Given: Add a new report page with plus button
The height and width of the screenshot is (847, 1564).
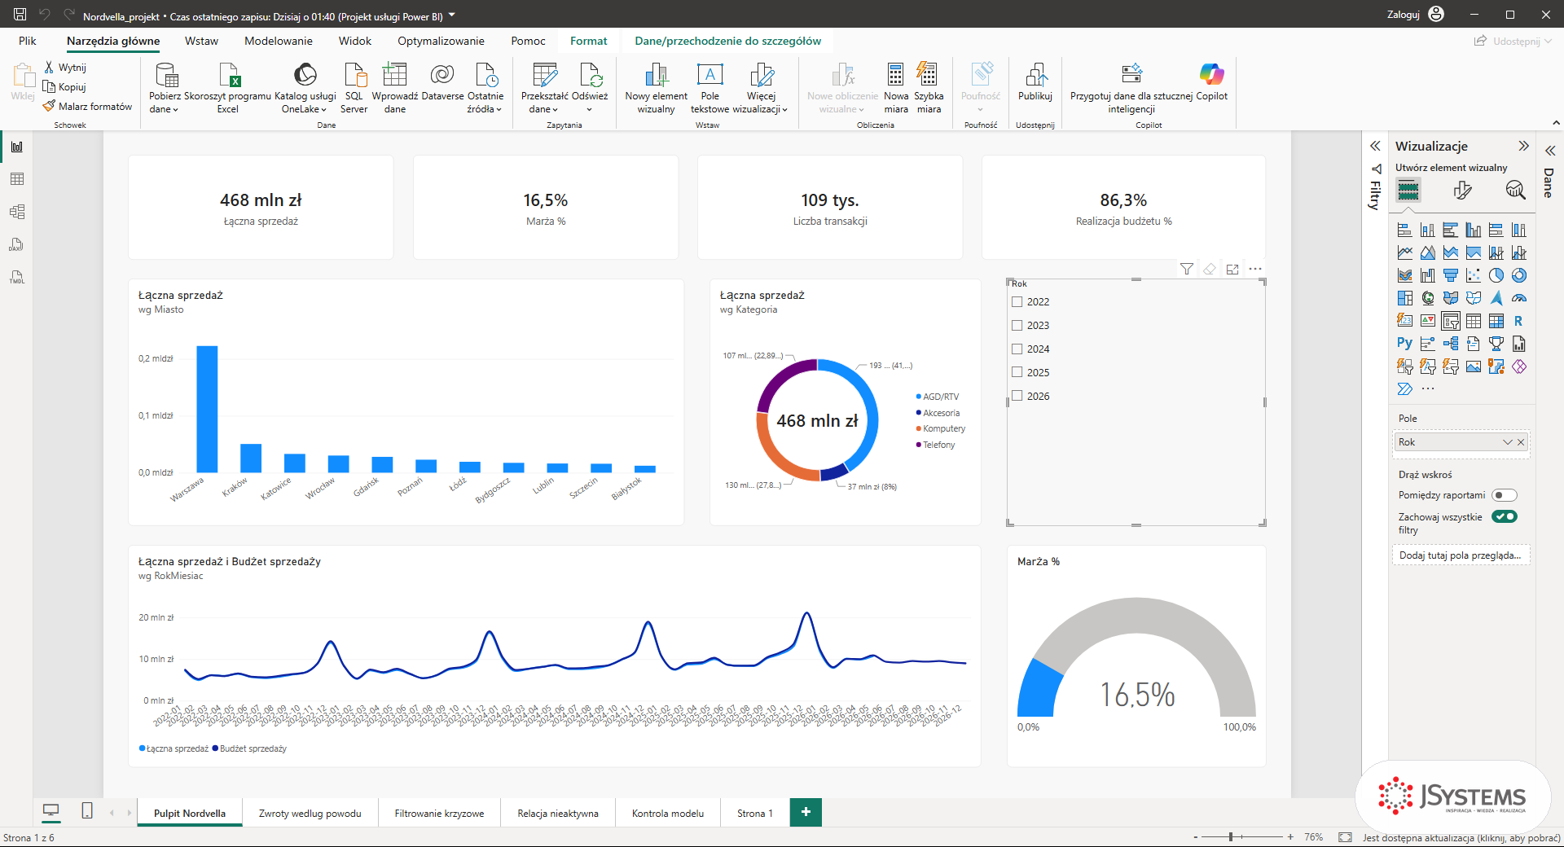Looking at the screenshot, I should pos(806,812).
